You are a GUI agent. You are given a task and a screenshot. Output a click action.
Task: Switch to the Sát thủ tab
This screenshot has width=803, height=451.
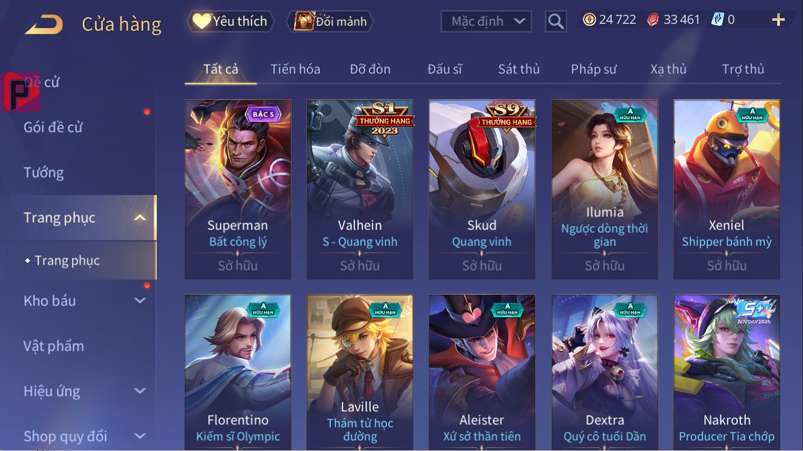click(x=519, y=69)
